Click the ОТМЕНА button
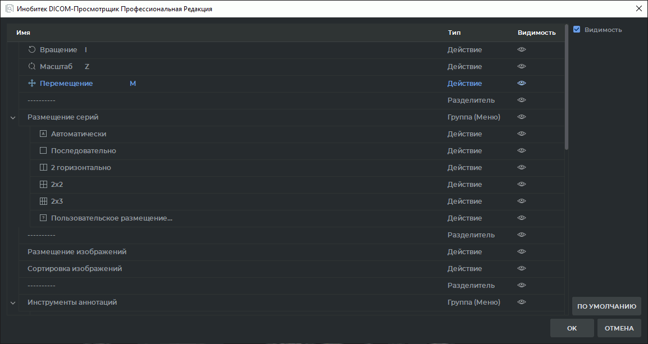648x344 pixels. point(619,328)
